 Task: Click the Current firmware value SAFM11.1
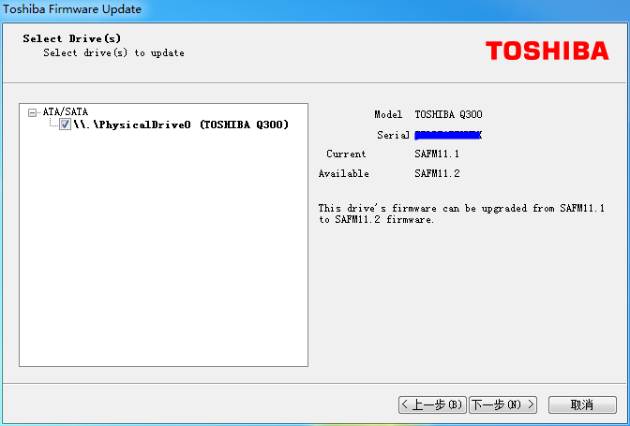(437, 154)
